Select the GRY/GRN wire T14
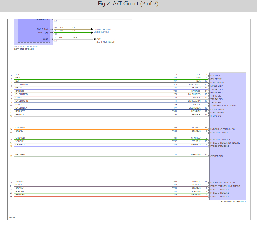257x226 pixels. [111, 157]
